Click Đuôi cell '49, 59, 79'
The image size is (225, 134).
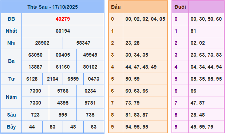pyautogui.click(x=202, y=127)
